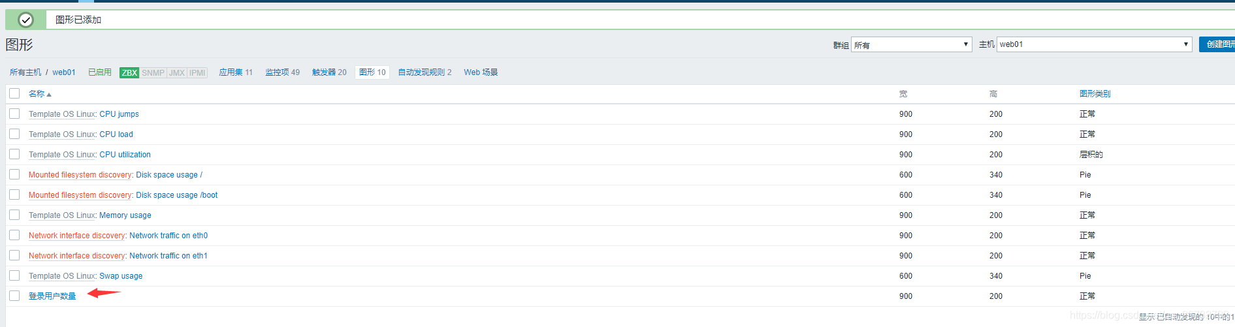Sort the list by 名称 column

point(39,94)
